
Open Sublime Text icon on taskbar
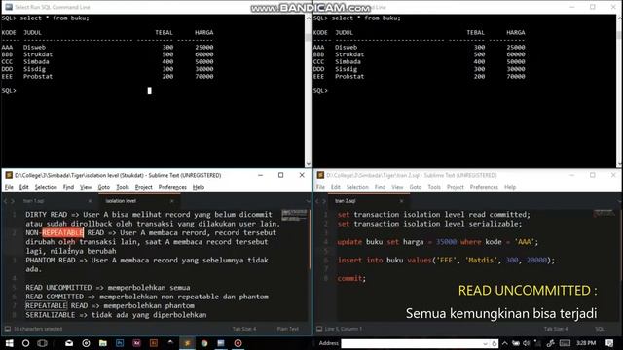point(187,343)
